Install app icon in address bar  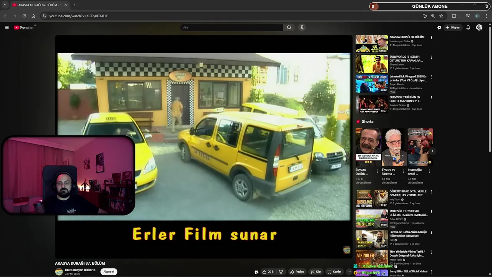(x=424, y=16)
